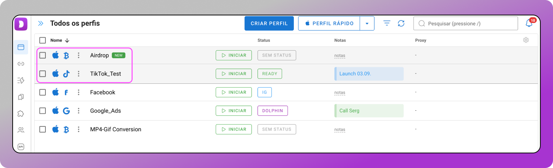Click the Bitcoin icon in MP4-Gif Conversion row

coord(66,129)
